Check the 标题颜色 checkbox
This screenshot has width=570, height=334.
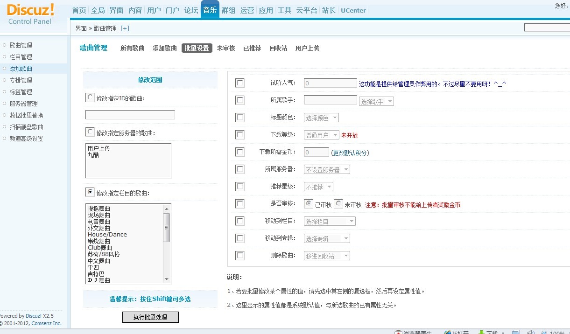[240, 117]
